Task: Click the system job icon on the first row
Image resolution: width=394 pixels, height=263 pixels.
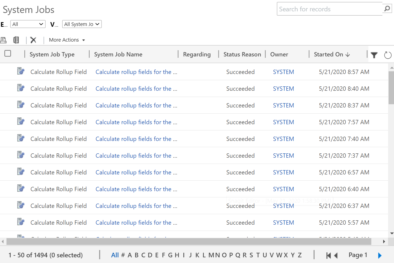Action: click(x=21, y=71)
